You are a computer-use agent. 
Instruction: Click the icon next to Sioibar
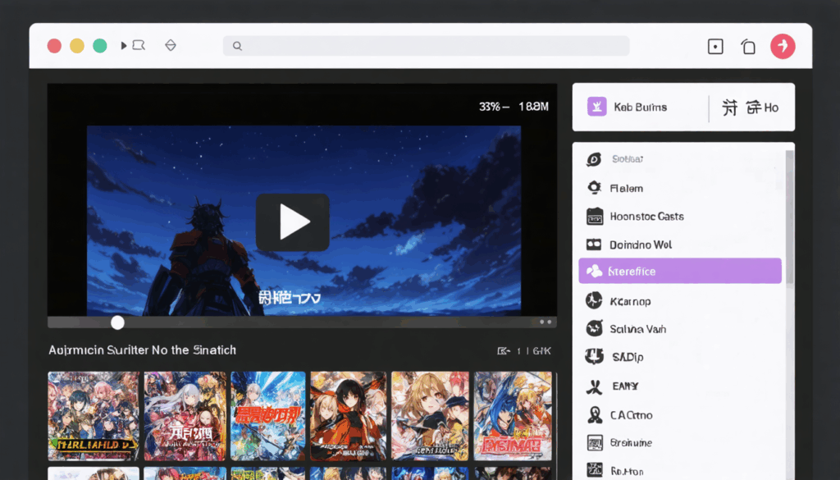(594, 159)
